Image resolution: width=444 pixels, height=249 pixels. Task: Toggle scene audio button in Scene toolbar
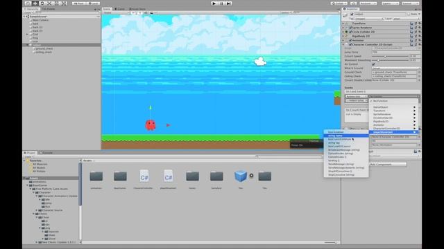point(146,12)
